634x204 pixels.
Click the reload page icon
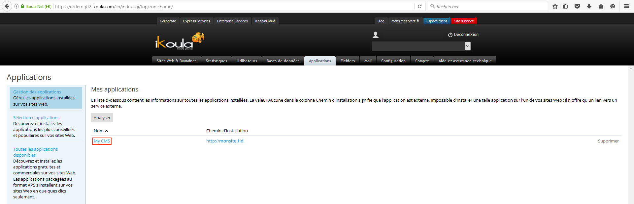420,6
